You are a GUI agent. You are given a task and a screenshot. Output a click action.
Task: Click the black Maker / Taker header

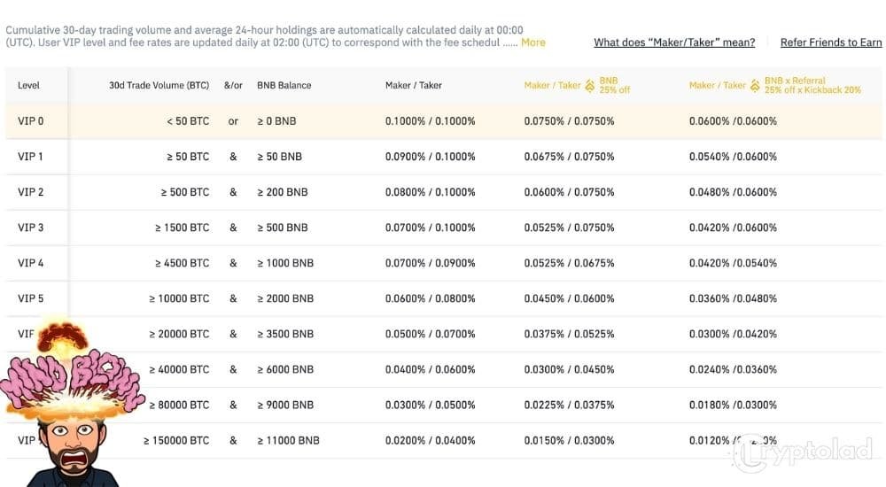(x=414, y=85)
